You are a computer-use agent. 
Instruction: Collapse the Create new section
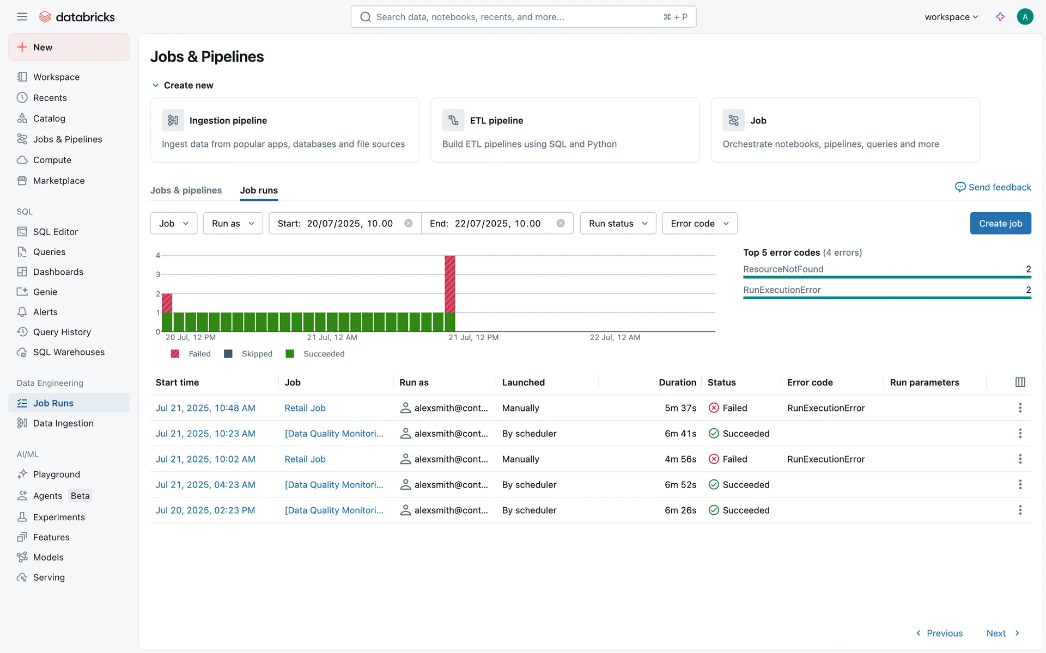[156, 85]
